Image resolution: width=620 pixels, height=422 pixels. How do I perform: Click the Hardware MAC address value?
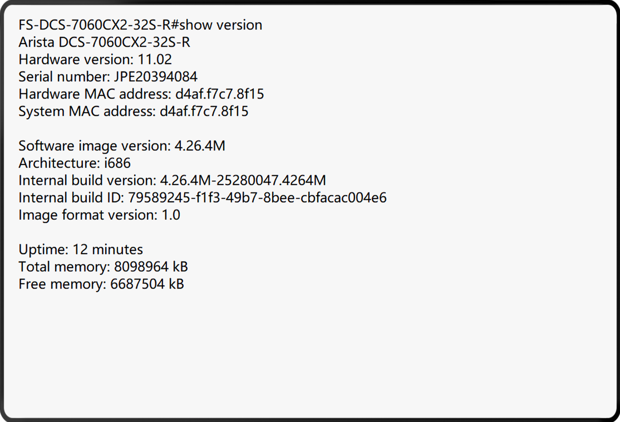[x=219, y=94]
